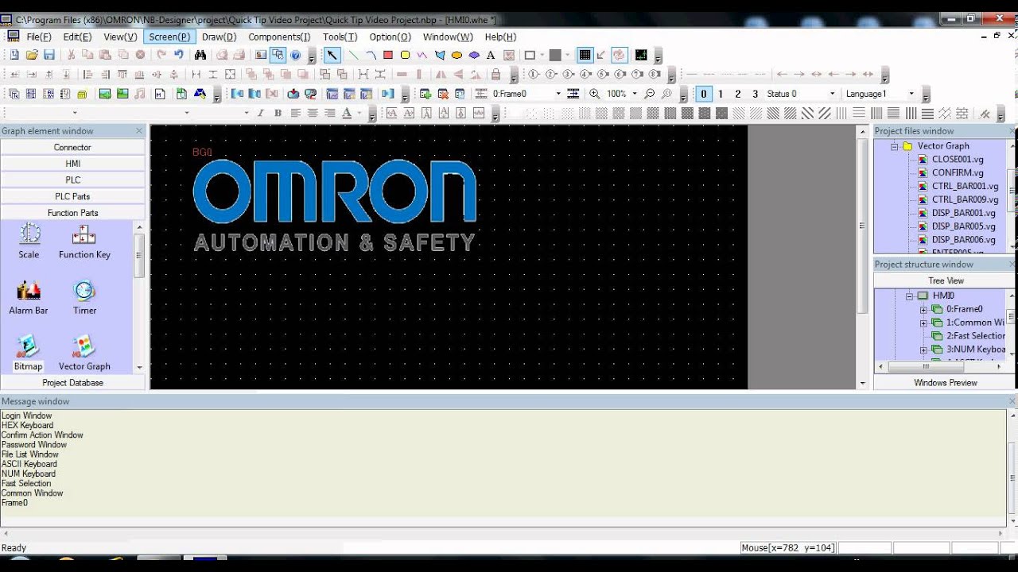The image size is (1018, 572).
Task: Add a Scale component
Action: coord(29,242)
